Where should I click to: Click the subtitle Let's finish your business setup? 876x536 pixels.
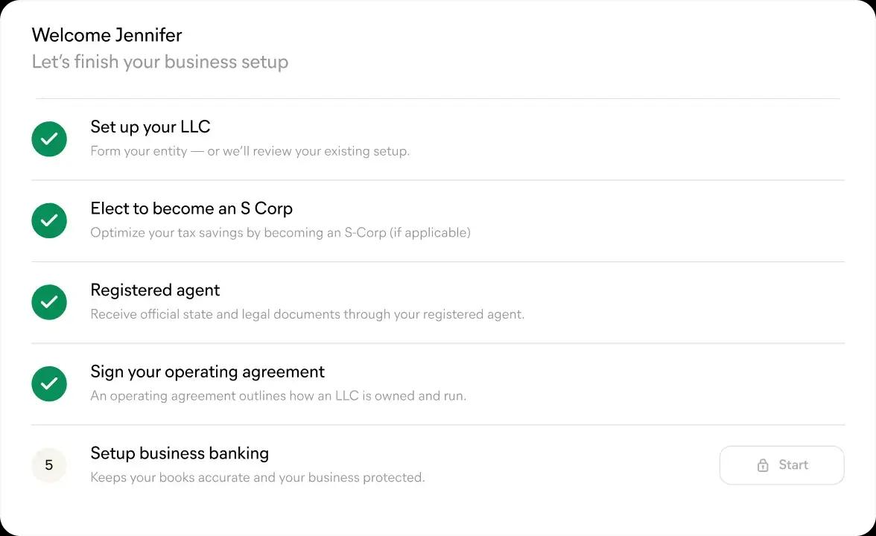click(x=159, y=62)
